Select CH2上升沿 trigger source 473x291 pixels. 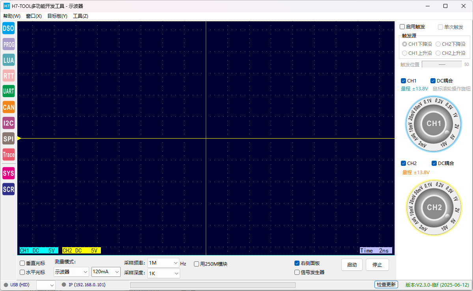(x=450, y=53)
